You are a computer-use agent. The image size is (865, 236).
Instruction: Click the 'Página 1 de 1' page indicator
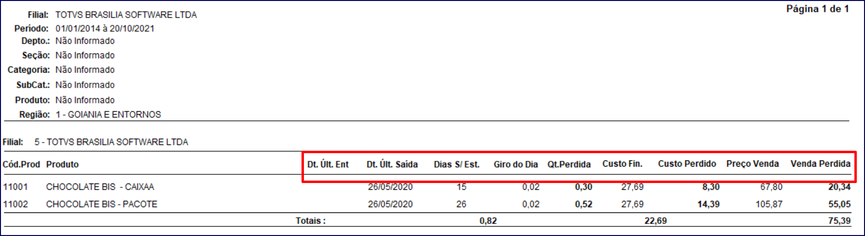[x=817, y=9]
